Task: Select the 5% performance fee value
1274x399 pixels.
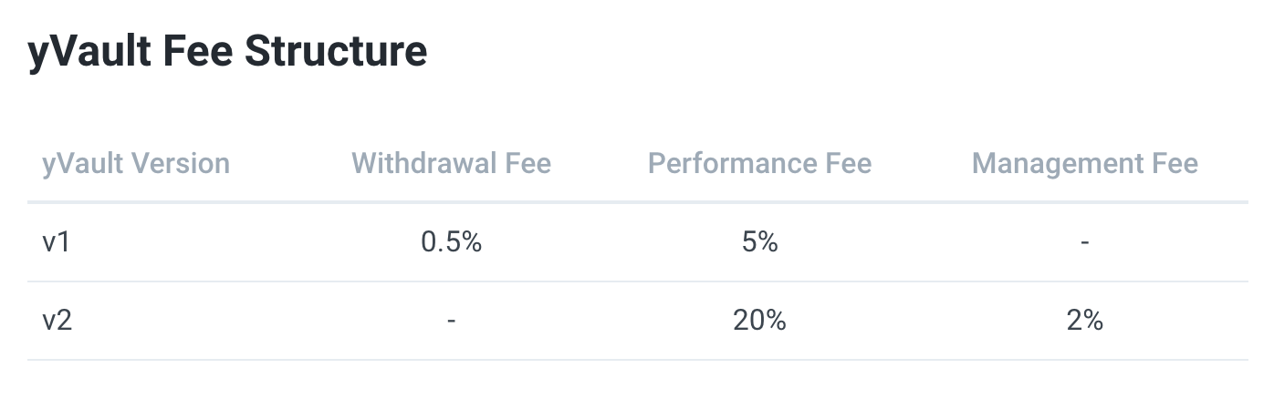Action: 760,242
